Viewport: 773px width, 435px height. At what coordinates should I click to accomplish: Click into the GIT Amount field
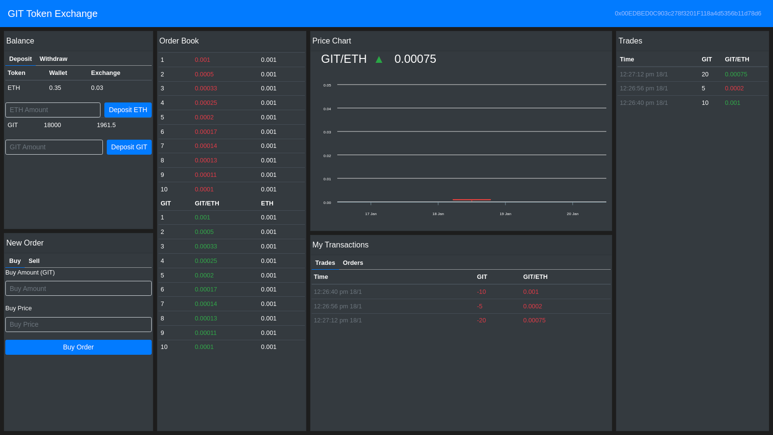pos(54,147)
